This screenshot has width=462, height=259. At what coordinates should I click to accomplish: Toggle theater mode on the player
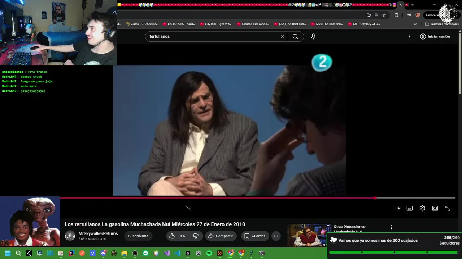coord(435,208)
